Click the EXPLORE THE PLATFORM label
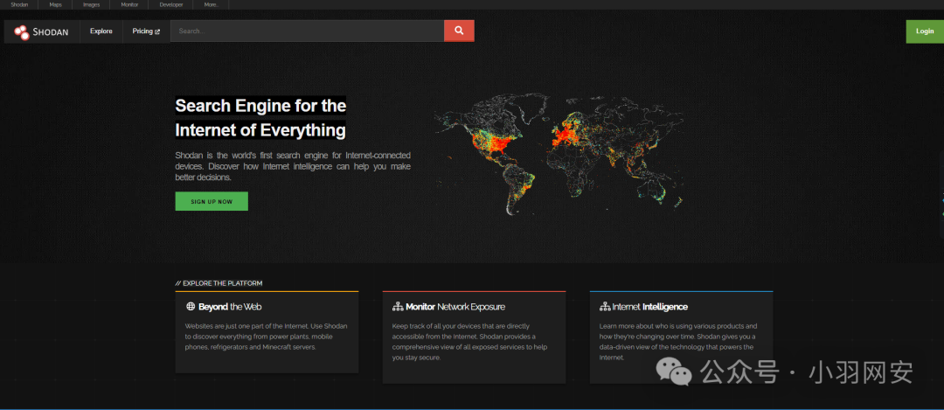This screenshot has width=944, height=410. [x=219, y=283]
